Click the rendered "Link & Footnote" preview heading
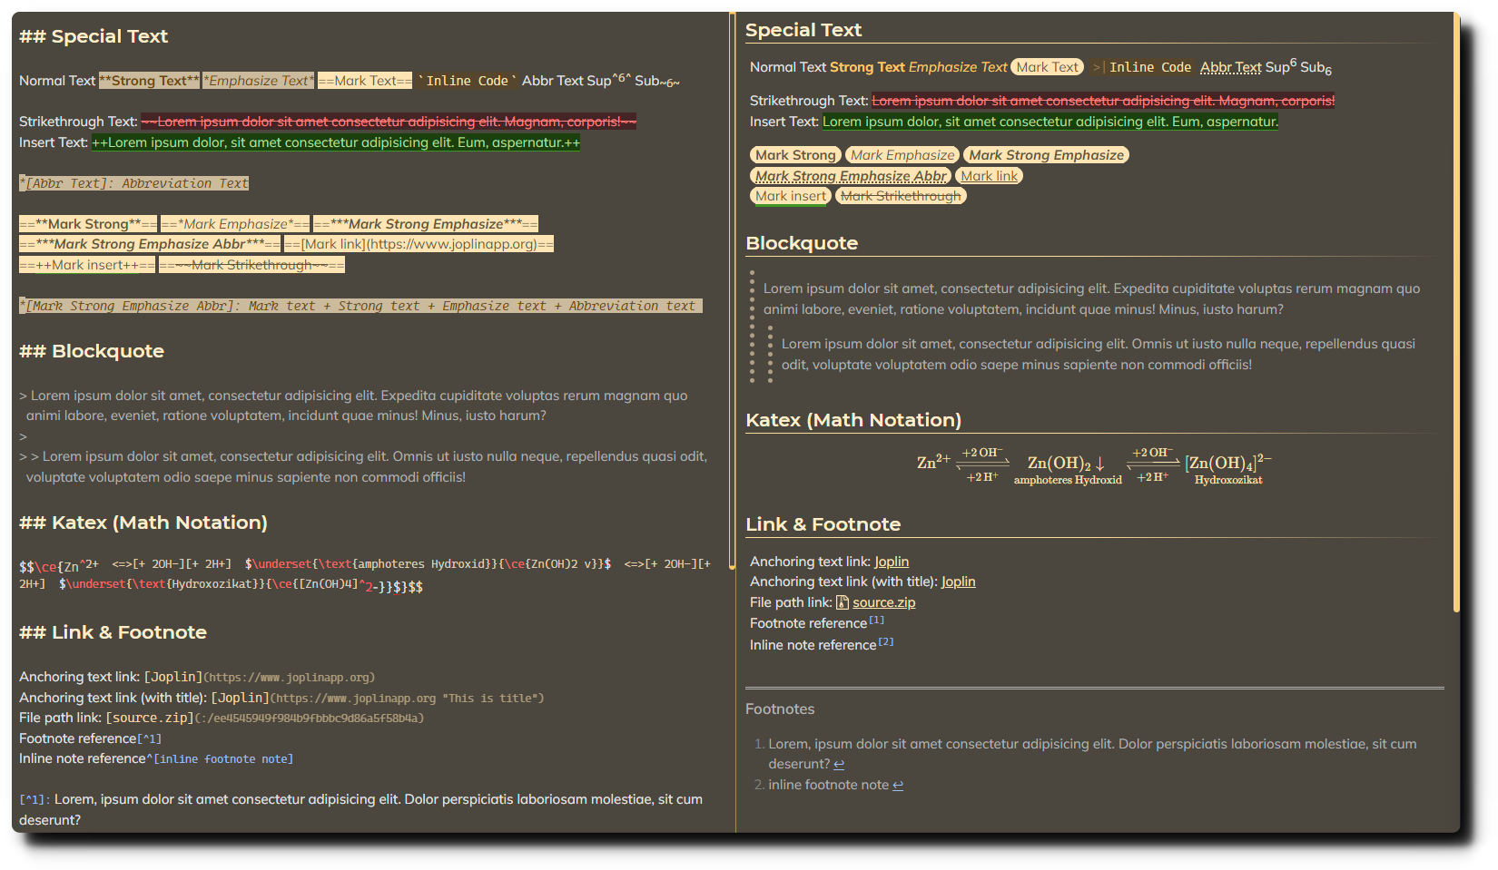Viewport: 1498px width, 870px height. tap(823, 524)
